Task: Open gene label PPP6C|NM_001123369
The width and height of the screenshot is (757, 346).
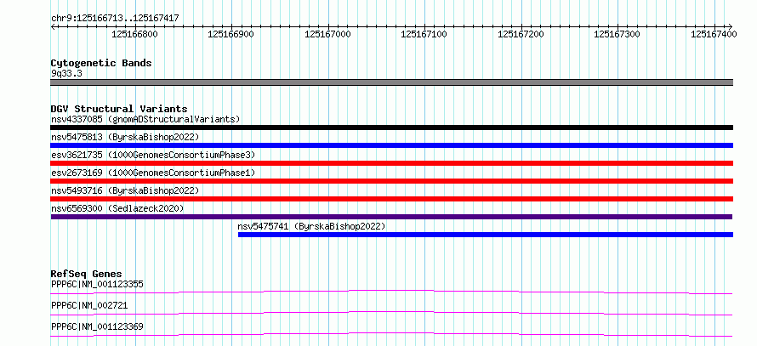Action: (97, 326)
